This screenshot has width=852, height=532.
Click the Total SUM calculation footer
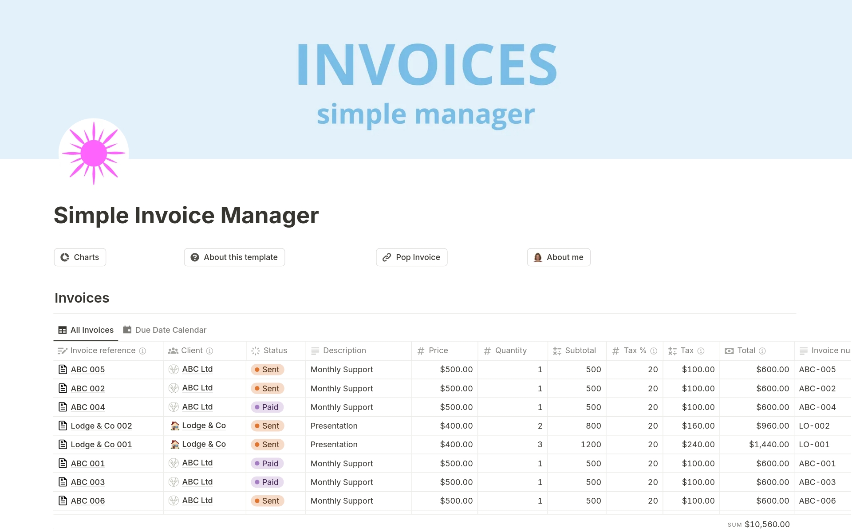pyautogui.click(x=758, y=524)
